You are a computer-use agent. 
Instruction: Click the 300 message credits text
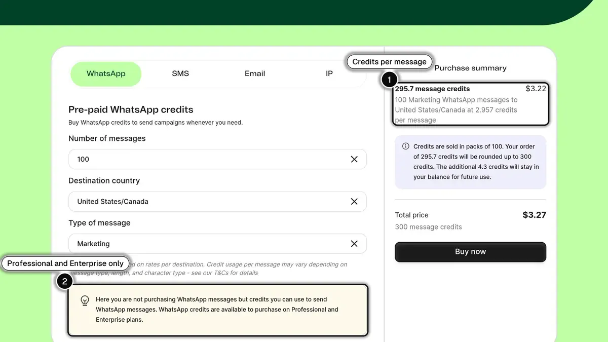pos(428,227)
